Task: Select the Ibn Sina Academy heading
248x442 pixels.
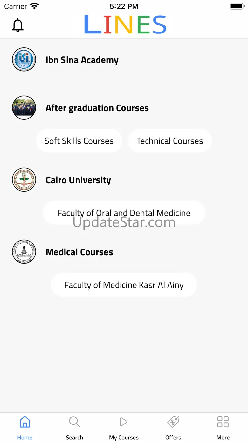Action: [x=82, y=60]
